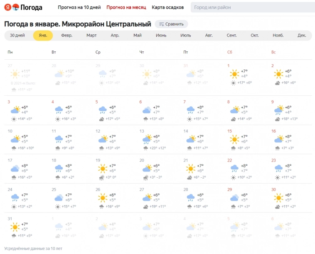Click the sun-and-rain icon for January 13
The image size is (315, 254).
point(147,139)
